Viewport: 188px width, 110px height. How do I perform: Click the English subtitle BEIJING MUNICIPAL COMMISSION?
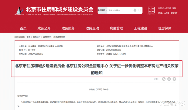[60, 14]
